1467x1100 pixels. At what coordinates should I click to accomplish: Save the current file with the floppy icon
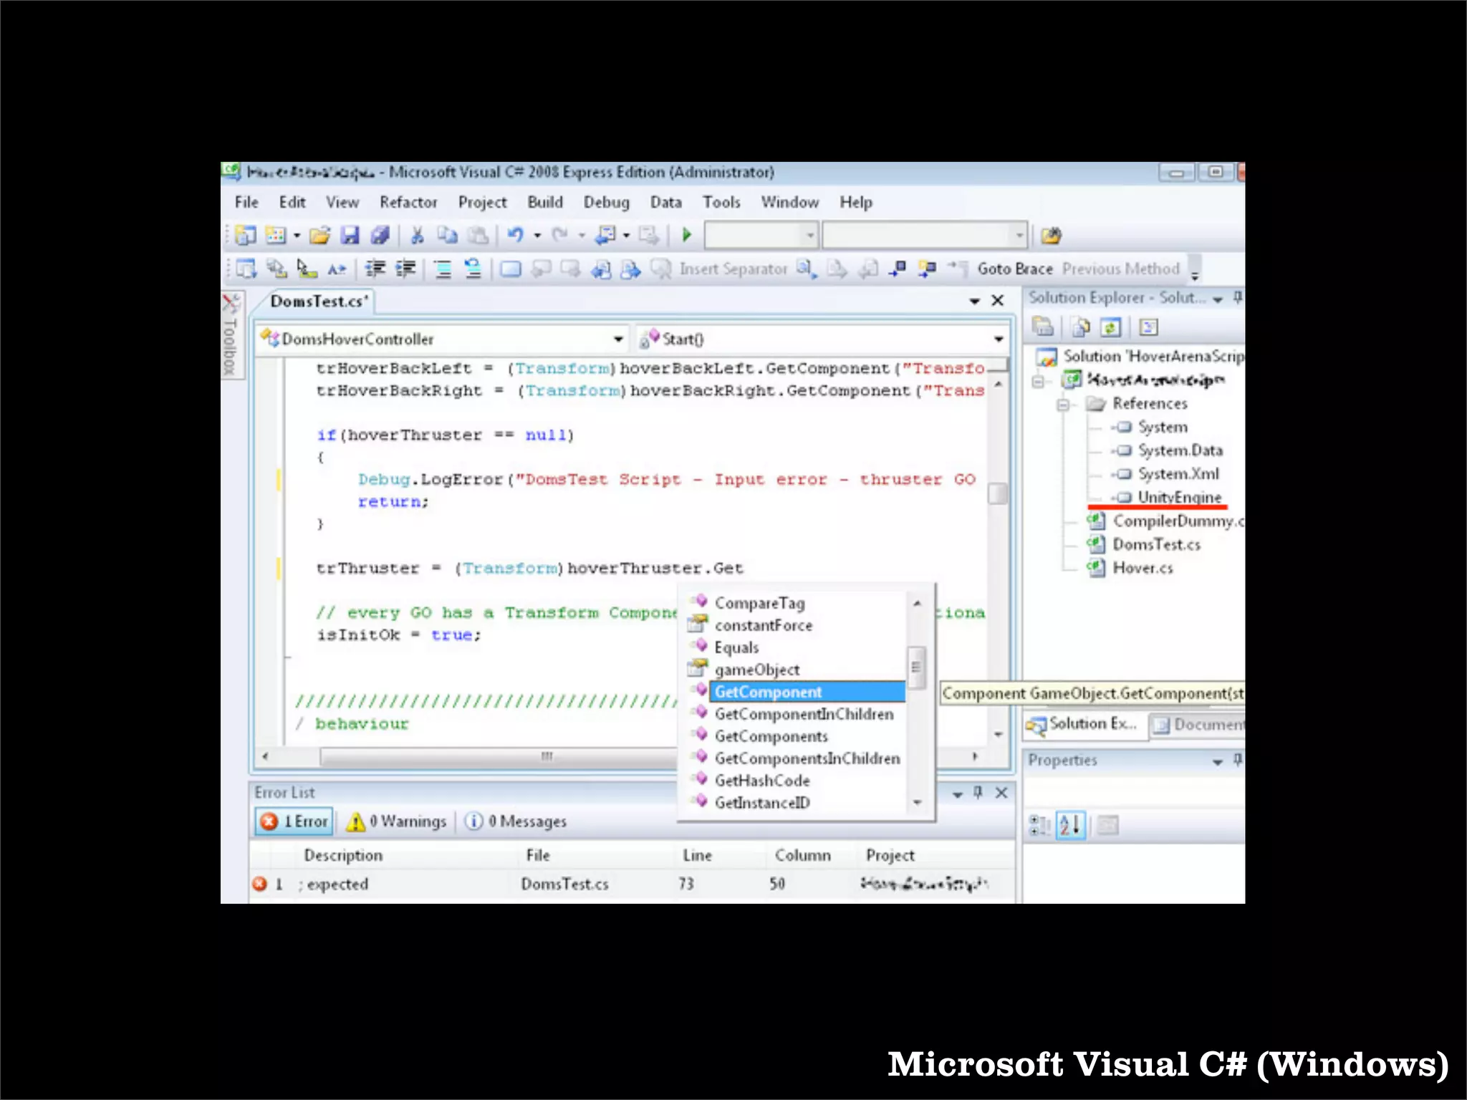[350, 235]
